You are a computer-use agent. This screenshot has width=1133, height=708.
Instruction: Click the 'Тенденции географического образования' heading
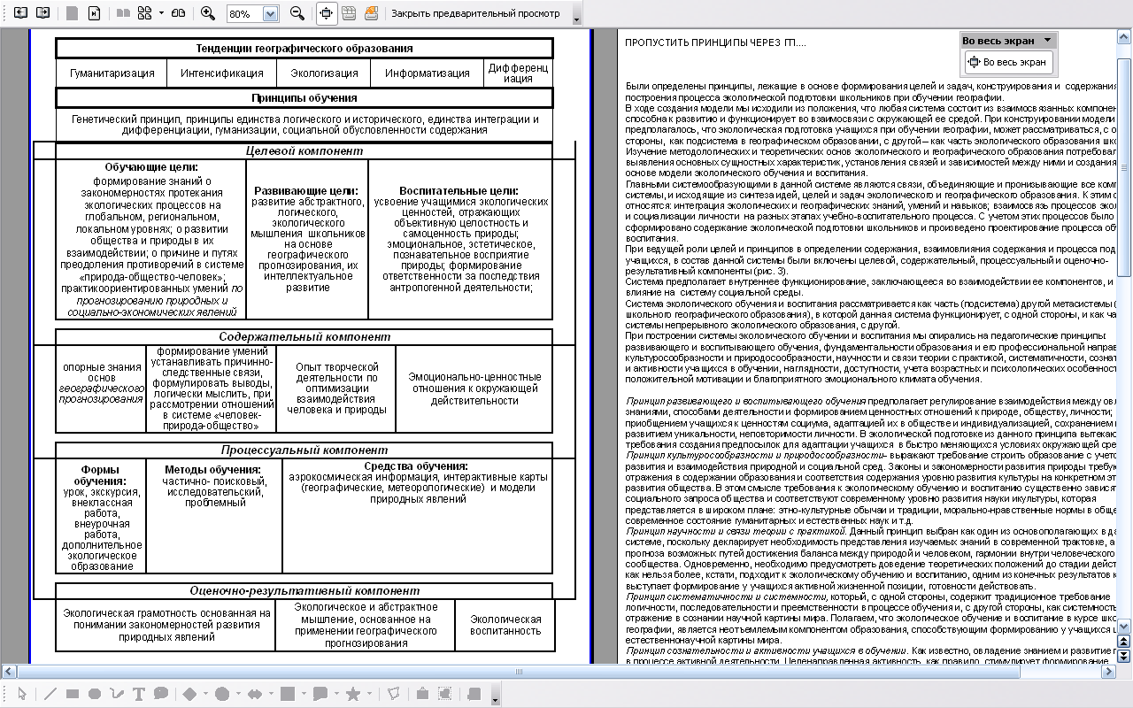pyautogui.click(x=304, y=49)
